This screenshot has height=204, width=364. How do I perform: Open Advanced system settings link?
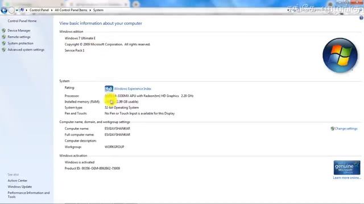click(26, 50)
